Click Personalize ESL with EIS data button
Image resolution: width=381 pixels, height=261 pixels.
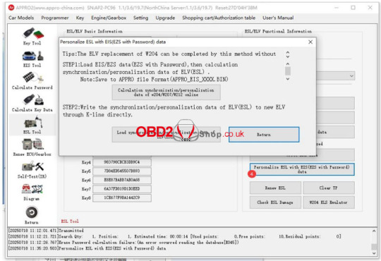[x=302, y=169]
